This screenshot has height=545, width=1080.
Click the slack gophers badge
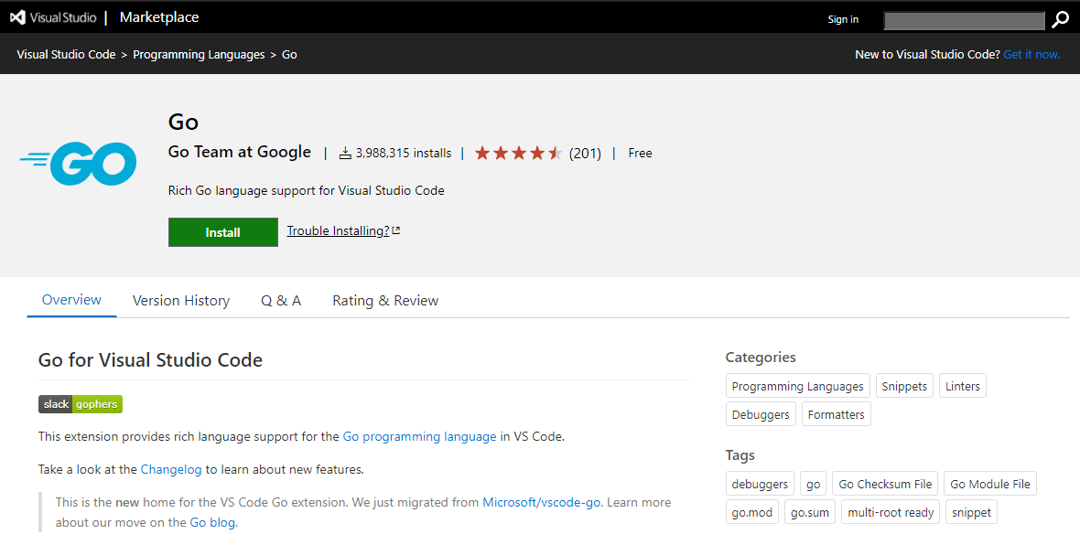(81, 404)
